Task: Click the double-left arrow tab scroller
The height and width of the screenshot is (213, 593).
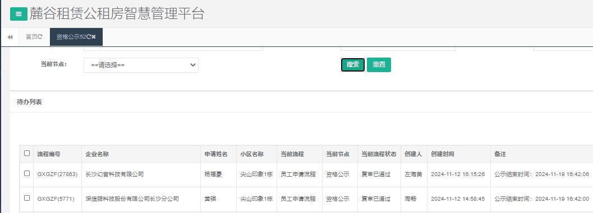Action: (10, 37)
